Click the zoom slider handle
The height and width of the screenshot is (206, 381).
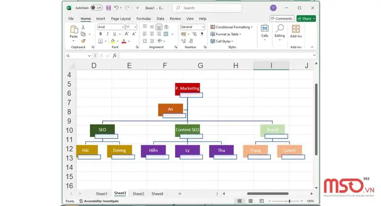(289, 201)
